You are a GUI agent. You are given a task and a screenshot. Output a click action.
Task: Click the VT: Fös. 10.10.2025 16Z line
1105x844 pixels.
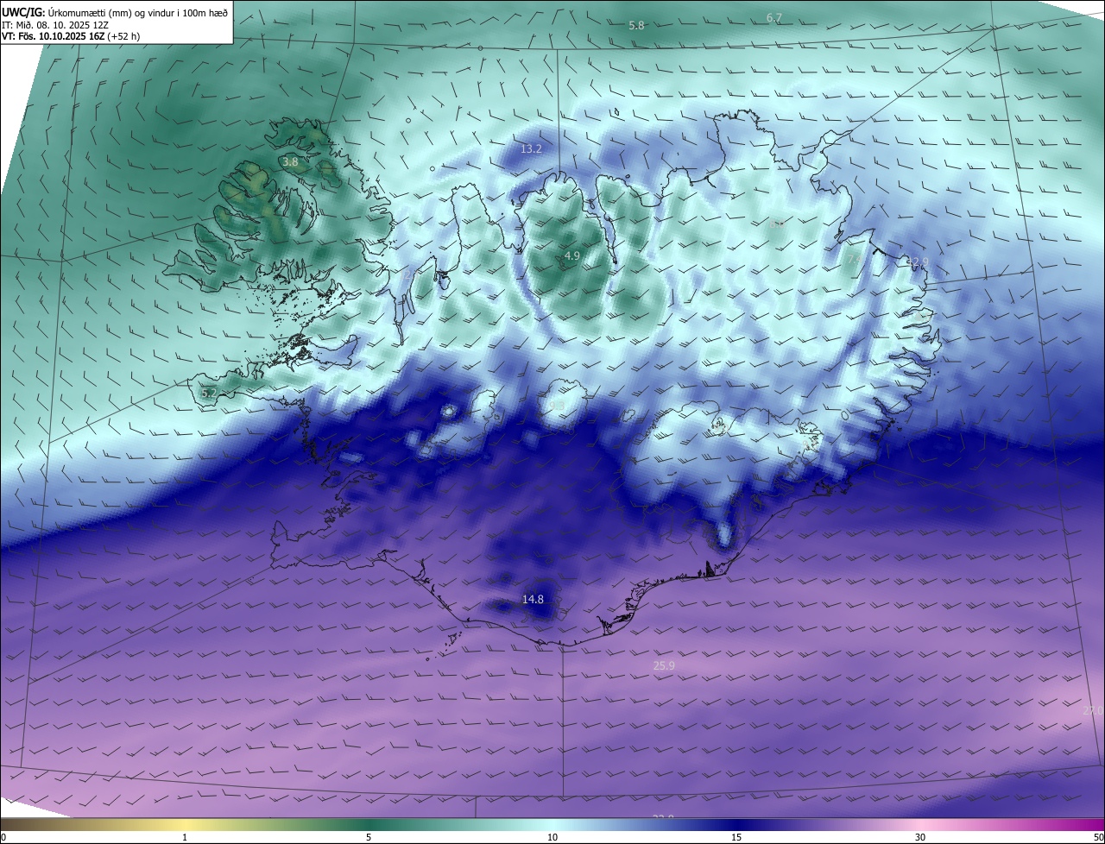coord(71,36)
